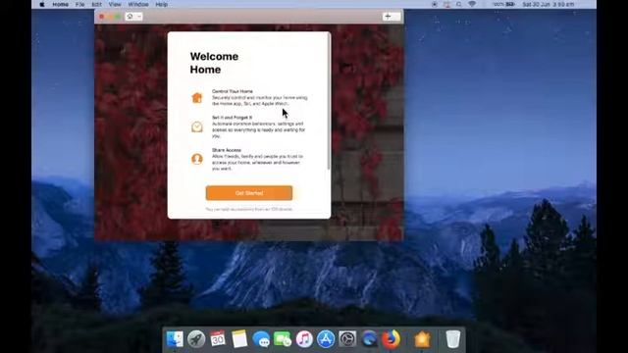
Task: Click the Control Your Home title text
Action: pos(233,91)
